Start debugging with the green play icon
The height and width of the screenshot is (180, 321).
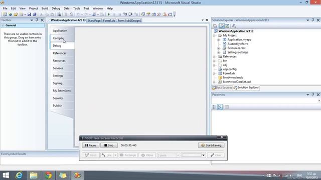(x=109, y=14)
